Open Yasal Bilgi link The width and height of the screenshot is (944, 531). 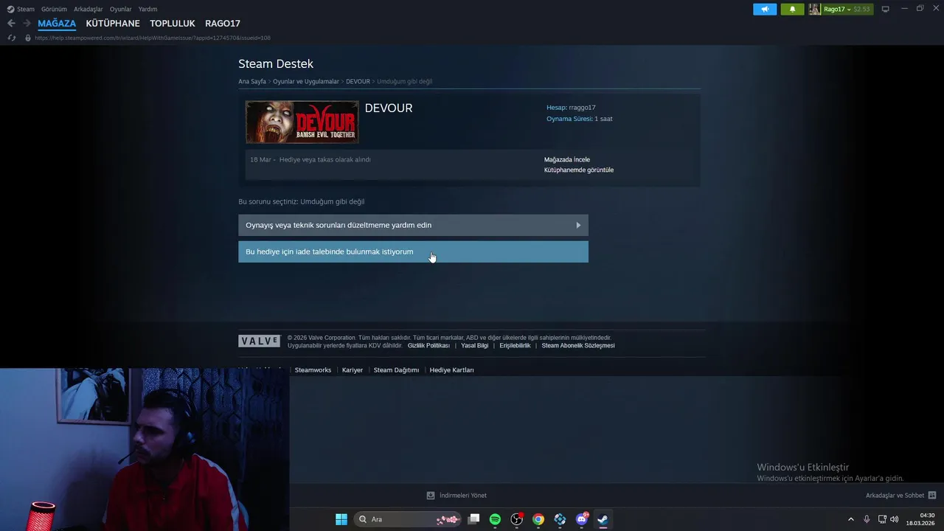pyautogui.click(x=474, y=345)
